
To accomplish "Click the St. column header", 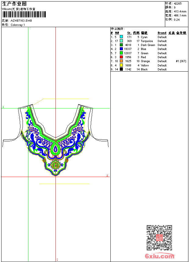I will (x=129, y=33).
